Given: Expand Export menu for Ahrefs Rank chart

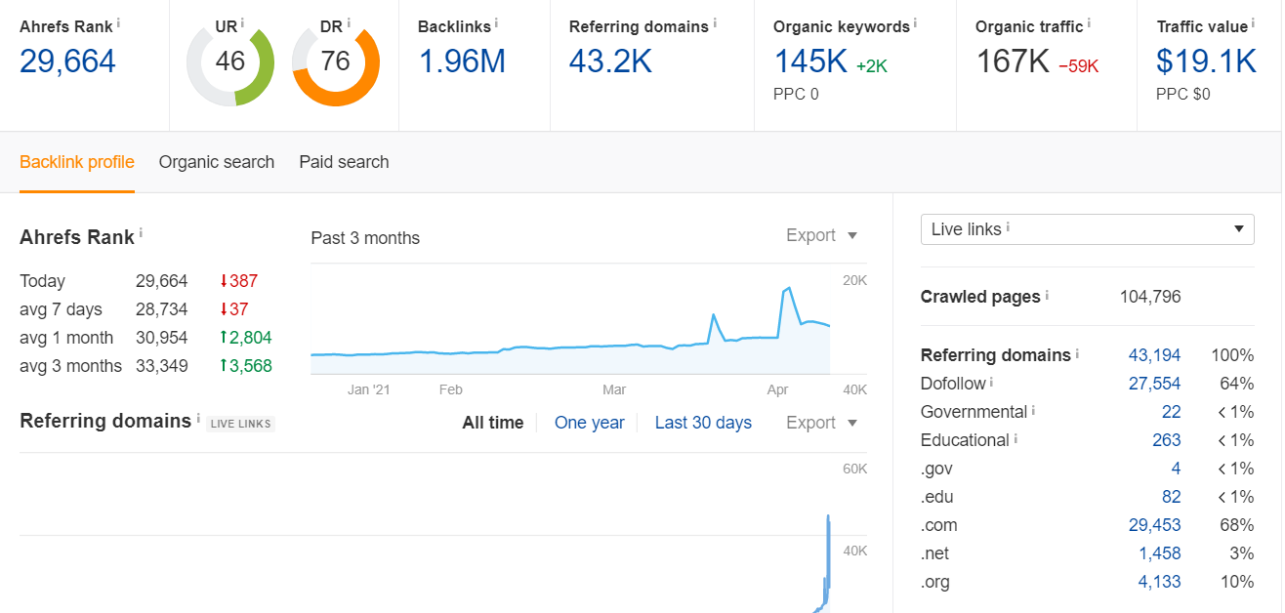Looking at the screenshot, I should [822, 235].
